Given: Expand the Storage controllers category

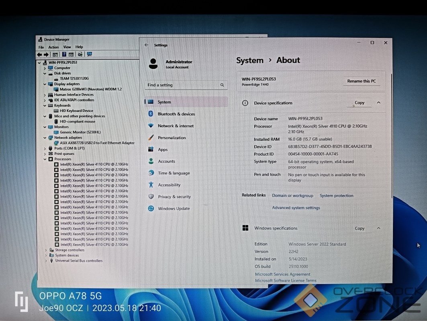Looking at the screenshot, I should tap(46, 250).
